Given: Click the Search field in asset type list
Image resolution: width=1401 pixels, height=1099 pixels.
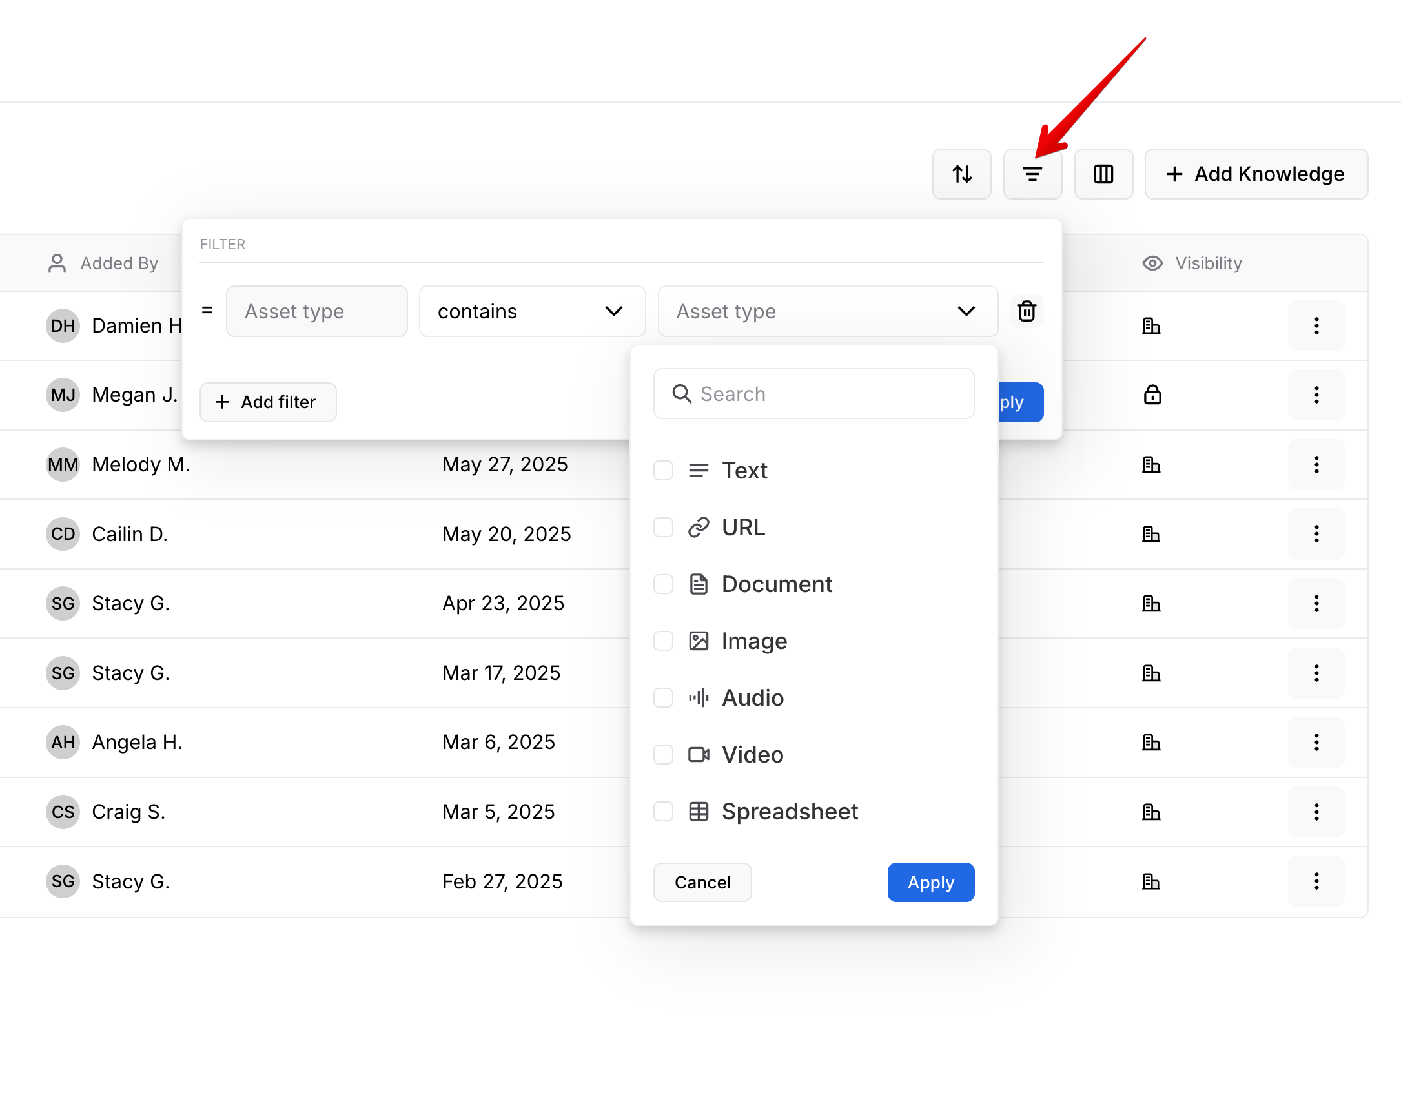Looking at the screenshot, I should [813, 394].
